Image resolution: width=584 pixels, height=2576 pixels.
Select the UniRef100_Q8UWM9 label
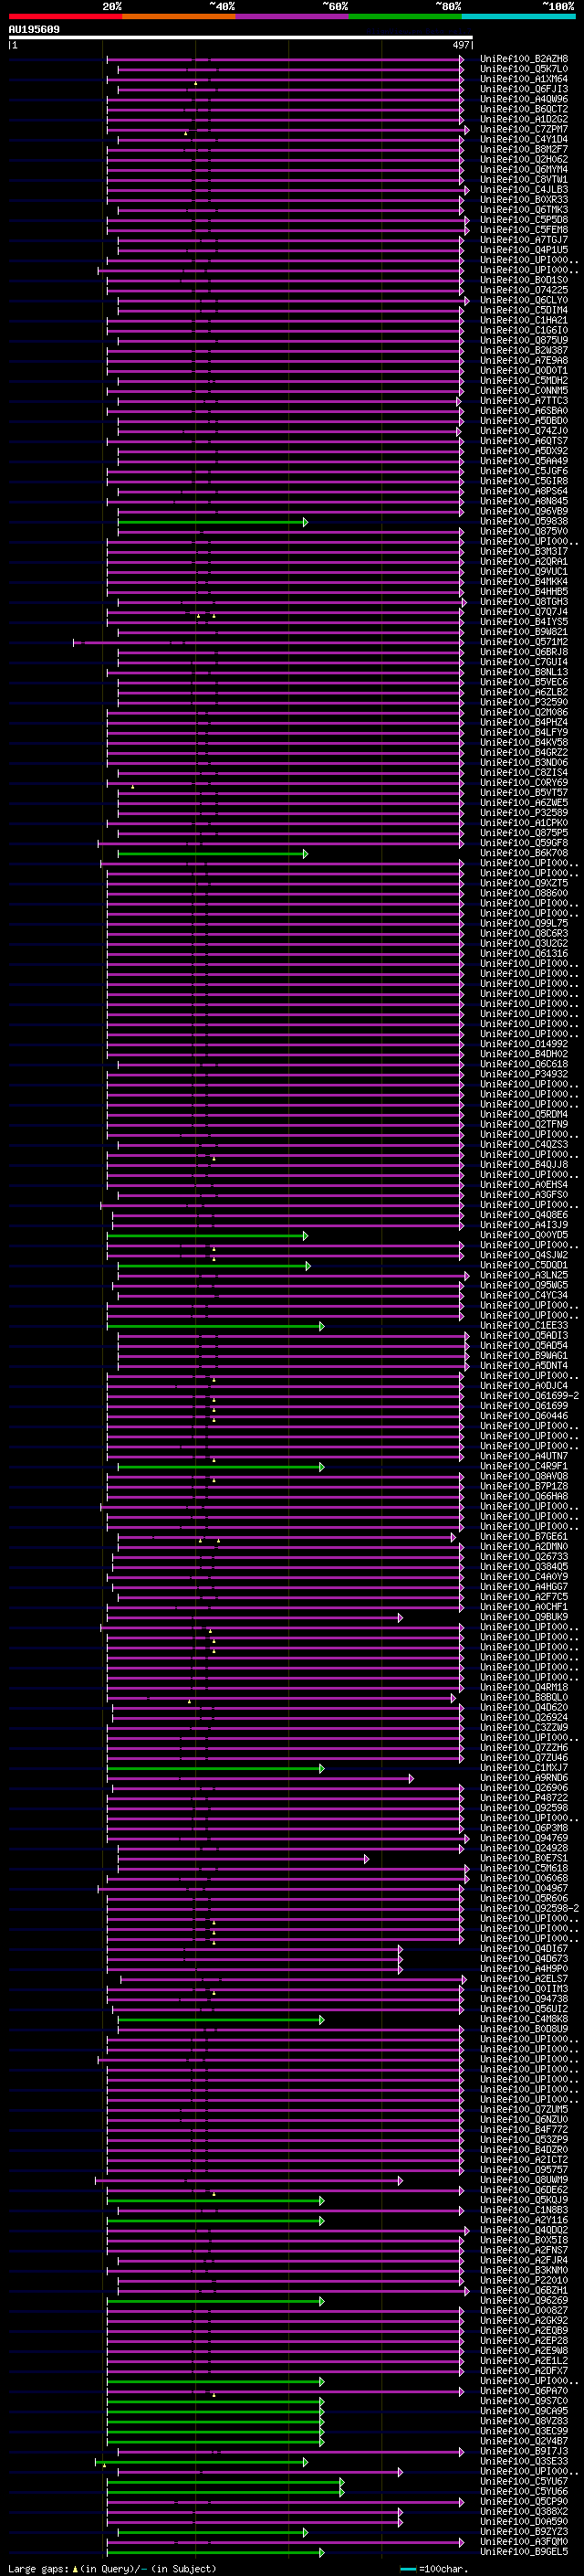point(523,2181)
